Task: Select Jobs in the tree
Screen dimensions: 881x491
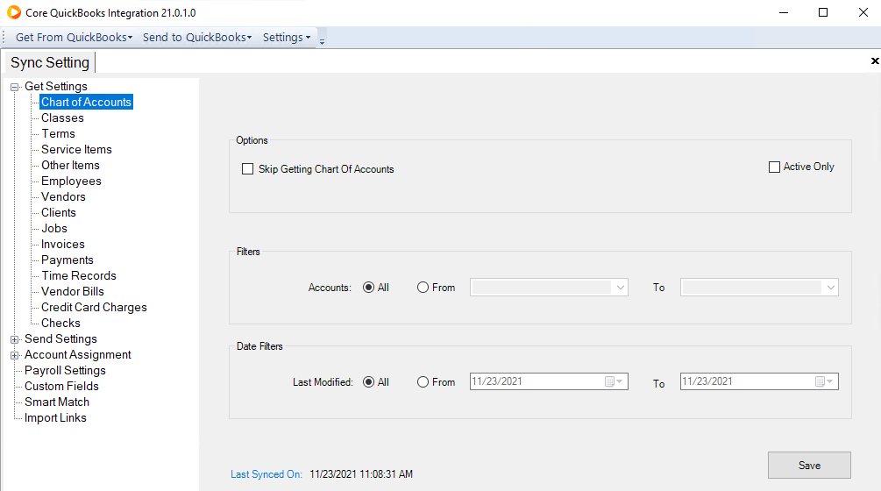Action: point(54,228)
